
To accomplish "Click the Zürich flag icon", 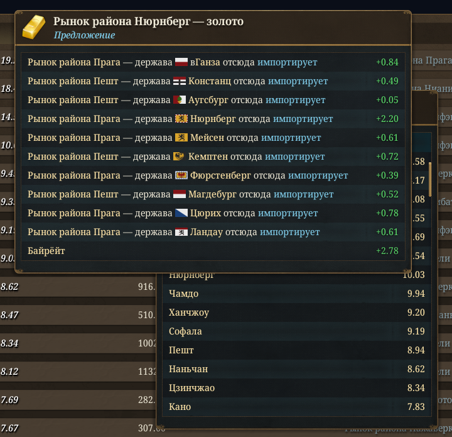I will click(x=181, y=213).
